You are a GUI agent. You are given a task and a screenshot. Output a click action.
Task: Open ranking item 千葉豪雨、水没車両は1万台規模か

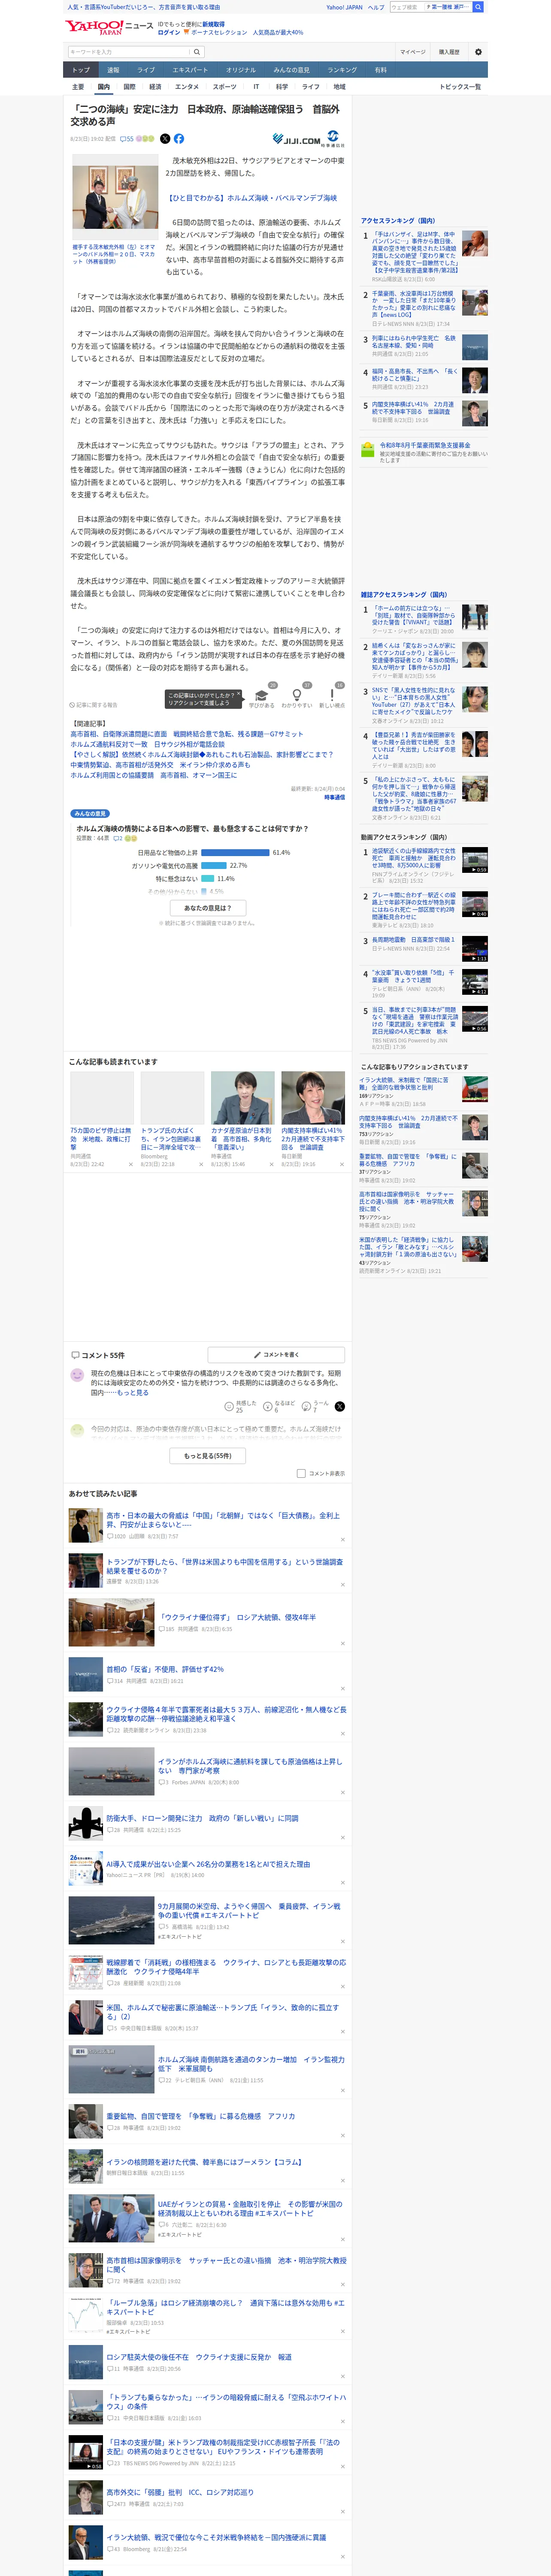click(x=414, y=304)
